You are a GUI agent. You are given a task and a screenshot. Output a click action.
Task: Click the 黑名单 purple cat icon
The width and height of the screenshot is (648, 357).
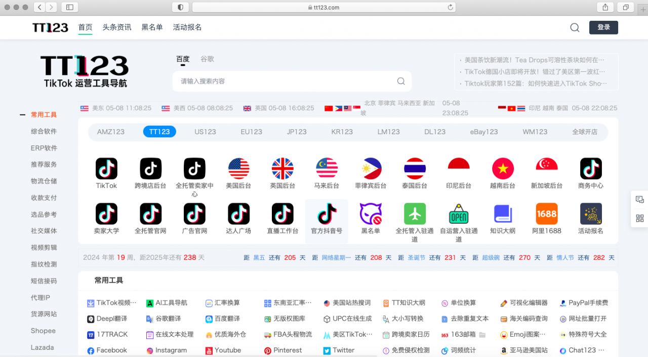pyautogui.click(x=371, y=214)
